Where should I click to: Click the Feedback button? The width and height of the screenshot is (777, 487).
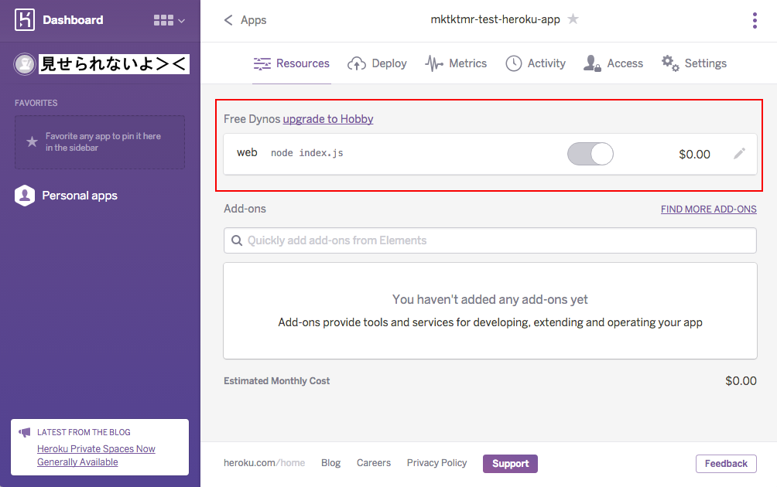pyautogui.click(x=726, y=464)
